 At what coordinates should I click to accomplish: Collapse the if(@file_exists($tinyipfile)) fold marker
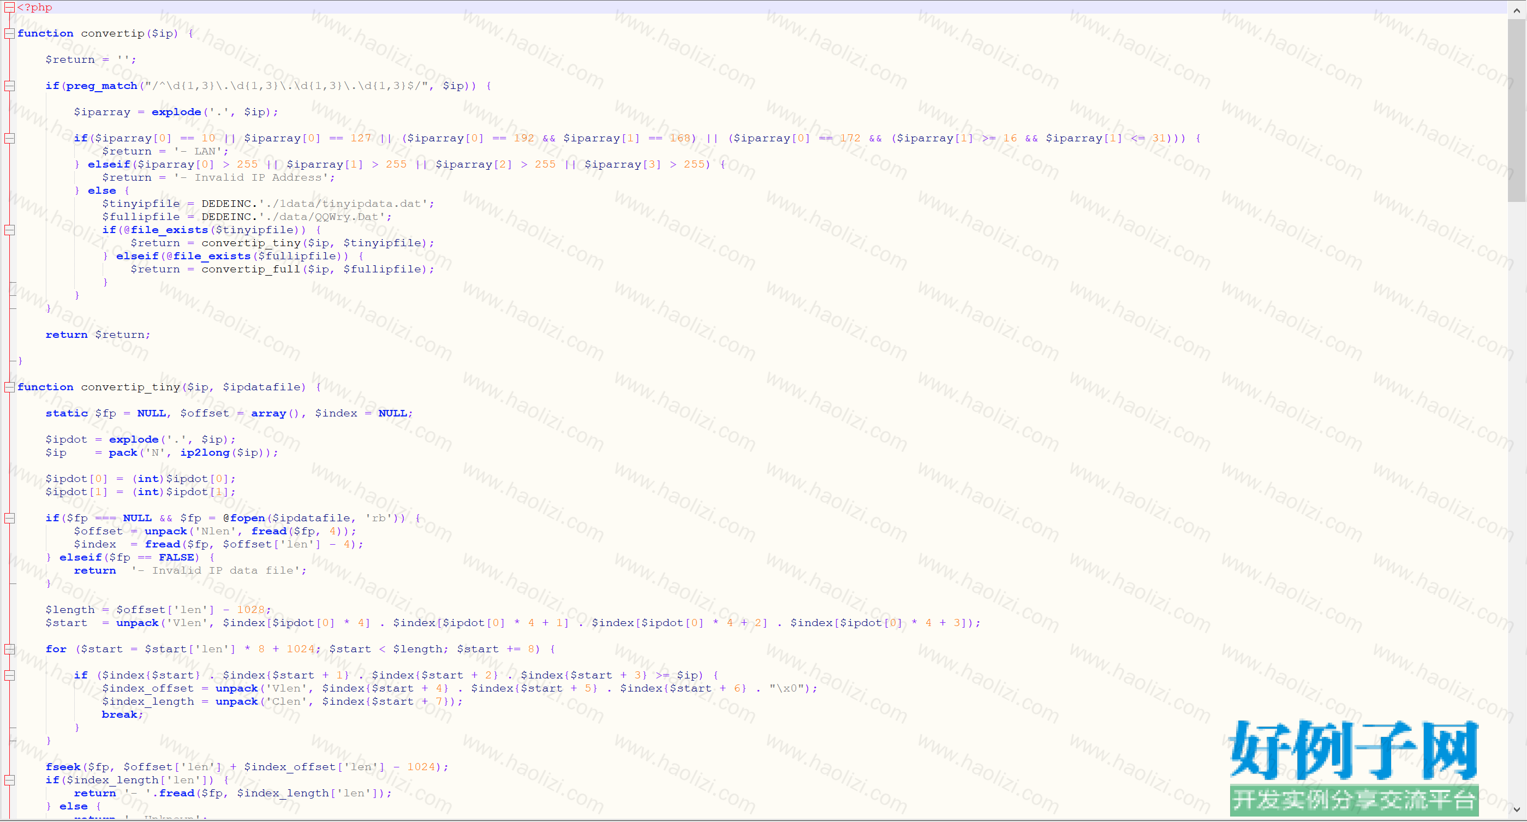click(9, 230)
